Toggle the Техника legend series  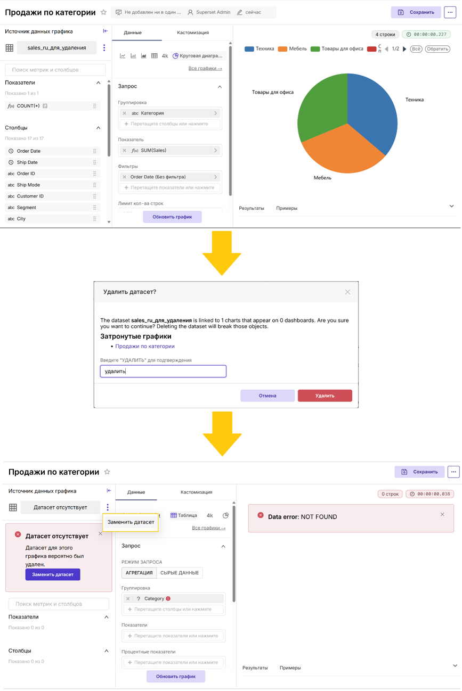tap(259, 49)
